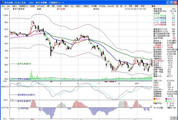The image size is (178, 120).
Task: Click the 5売 sell function key
Action: tap(53, 6)
